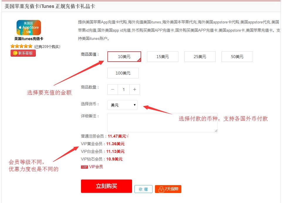The width and height of the screenshot is (282, 203).
Task: Click the 10.9美元 diamond VIP price
Action: click(x=114, y=159)
